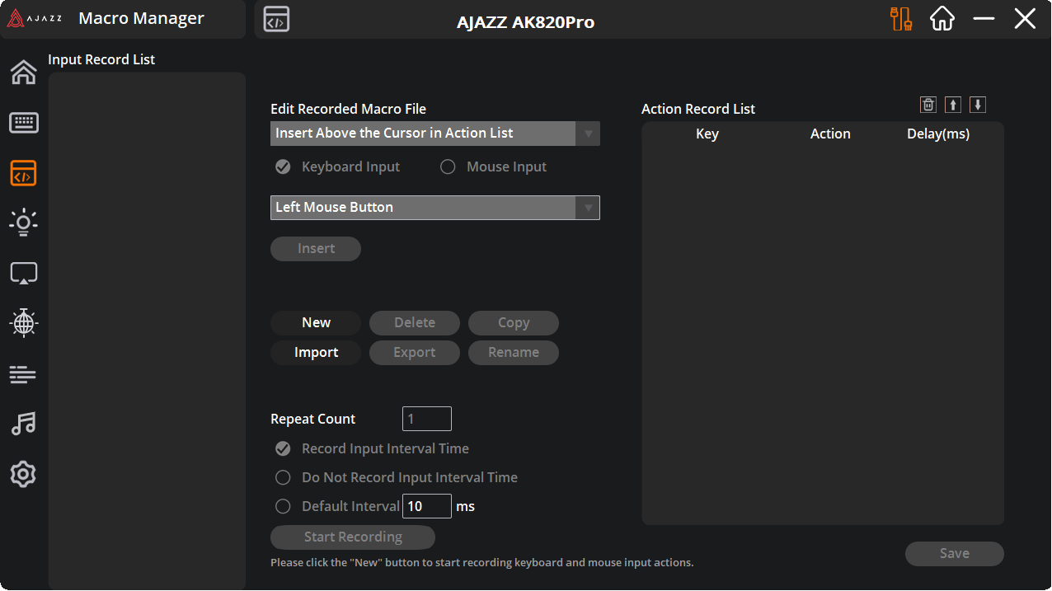Move action up with arrow icon
The width and height of the screenshot is (1052, 591).
[953, 105]
